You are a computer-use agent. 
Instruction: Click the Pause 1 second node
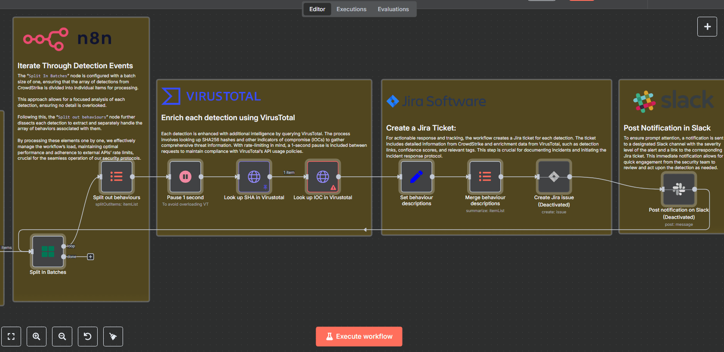tap(185, 176)
